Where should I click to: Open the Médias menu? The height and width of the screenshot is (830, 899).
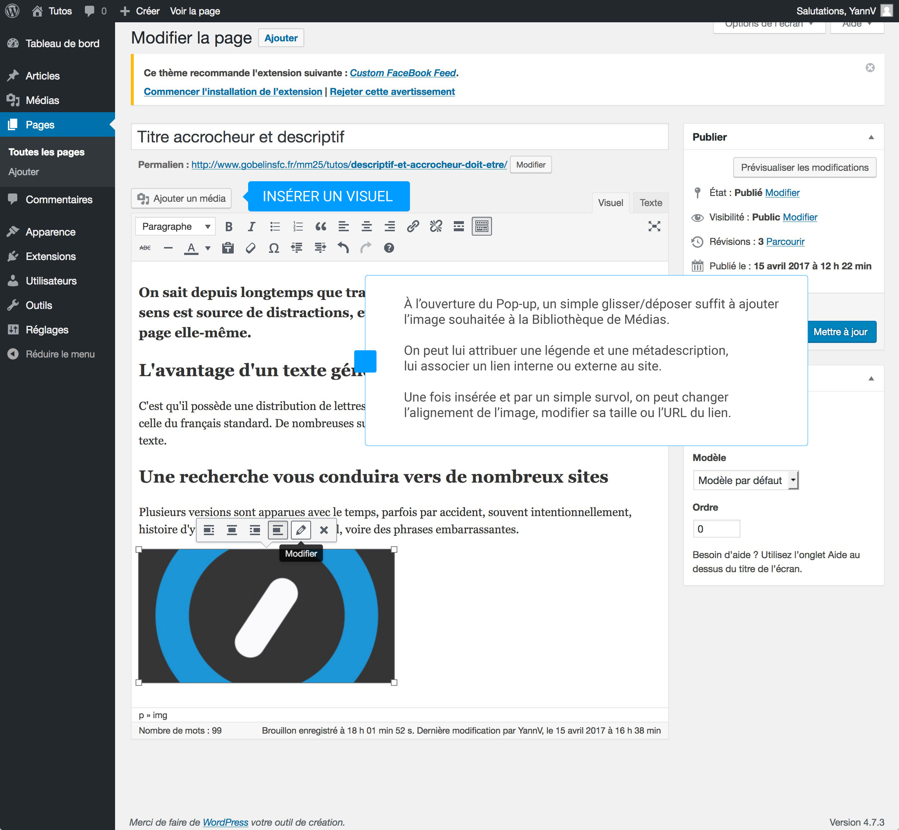click(x=58, y=100)
